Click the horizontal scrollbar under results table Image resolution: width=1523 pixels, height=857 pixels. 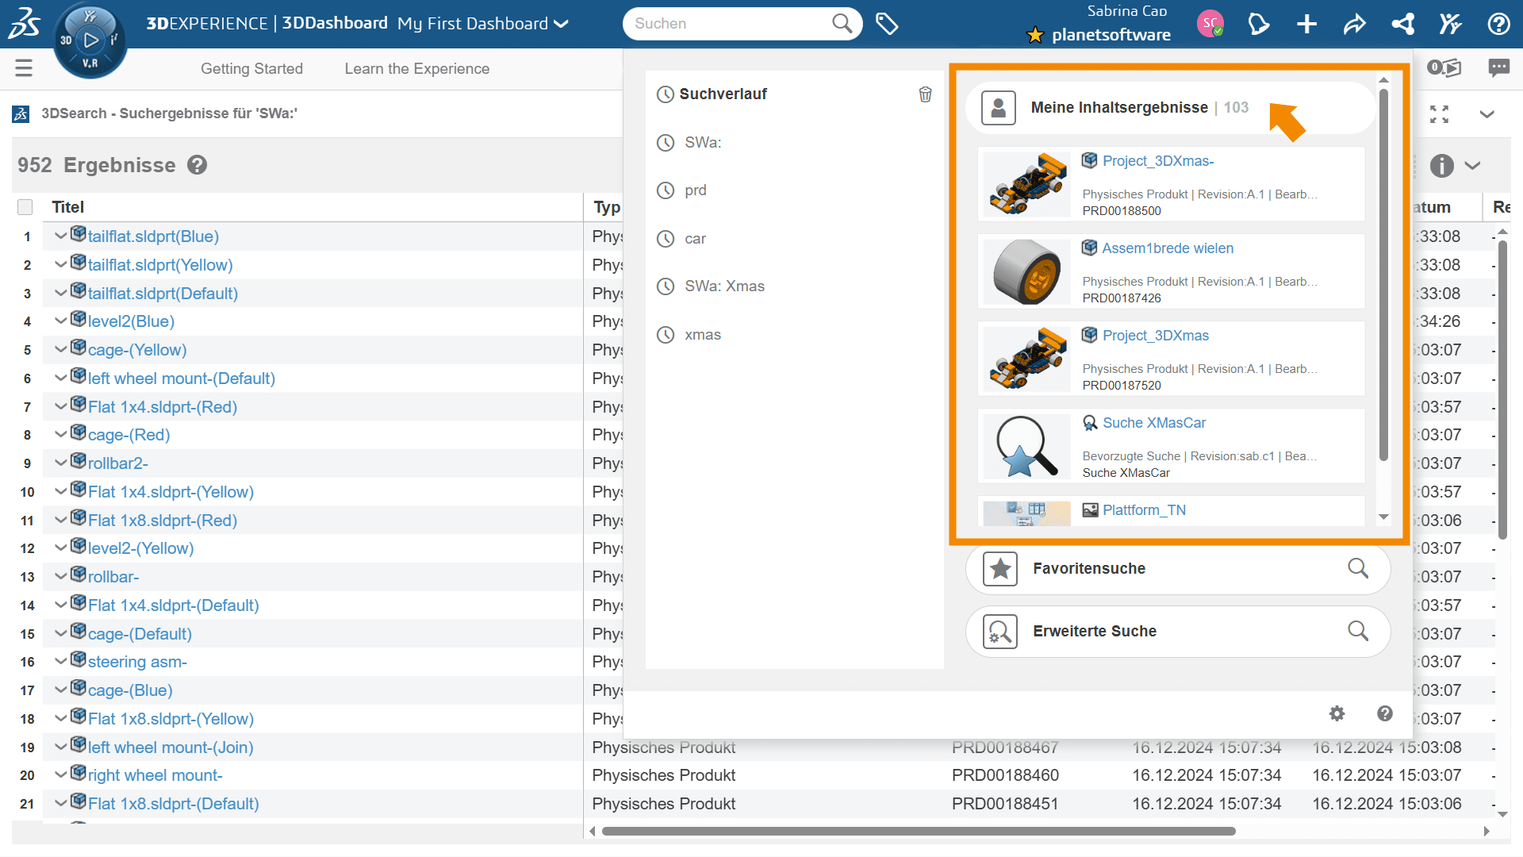point(918,831)
